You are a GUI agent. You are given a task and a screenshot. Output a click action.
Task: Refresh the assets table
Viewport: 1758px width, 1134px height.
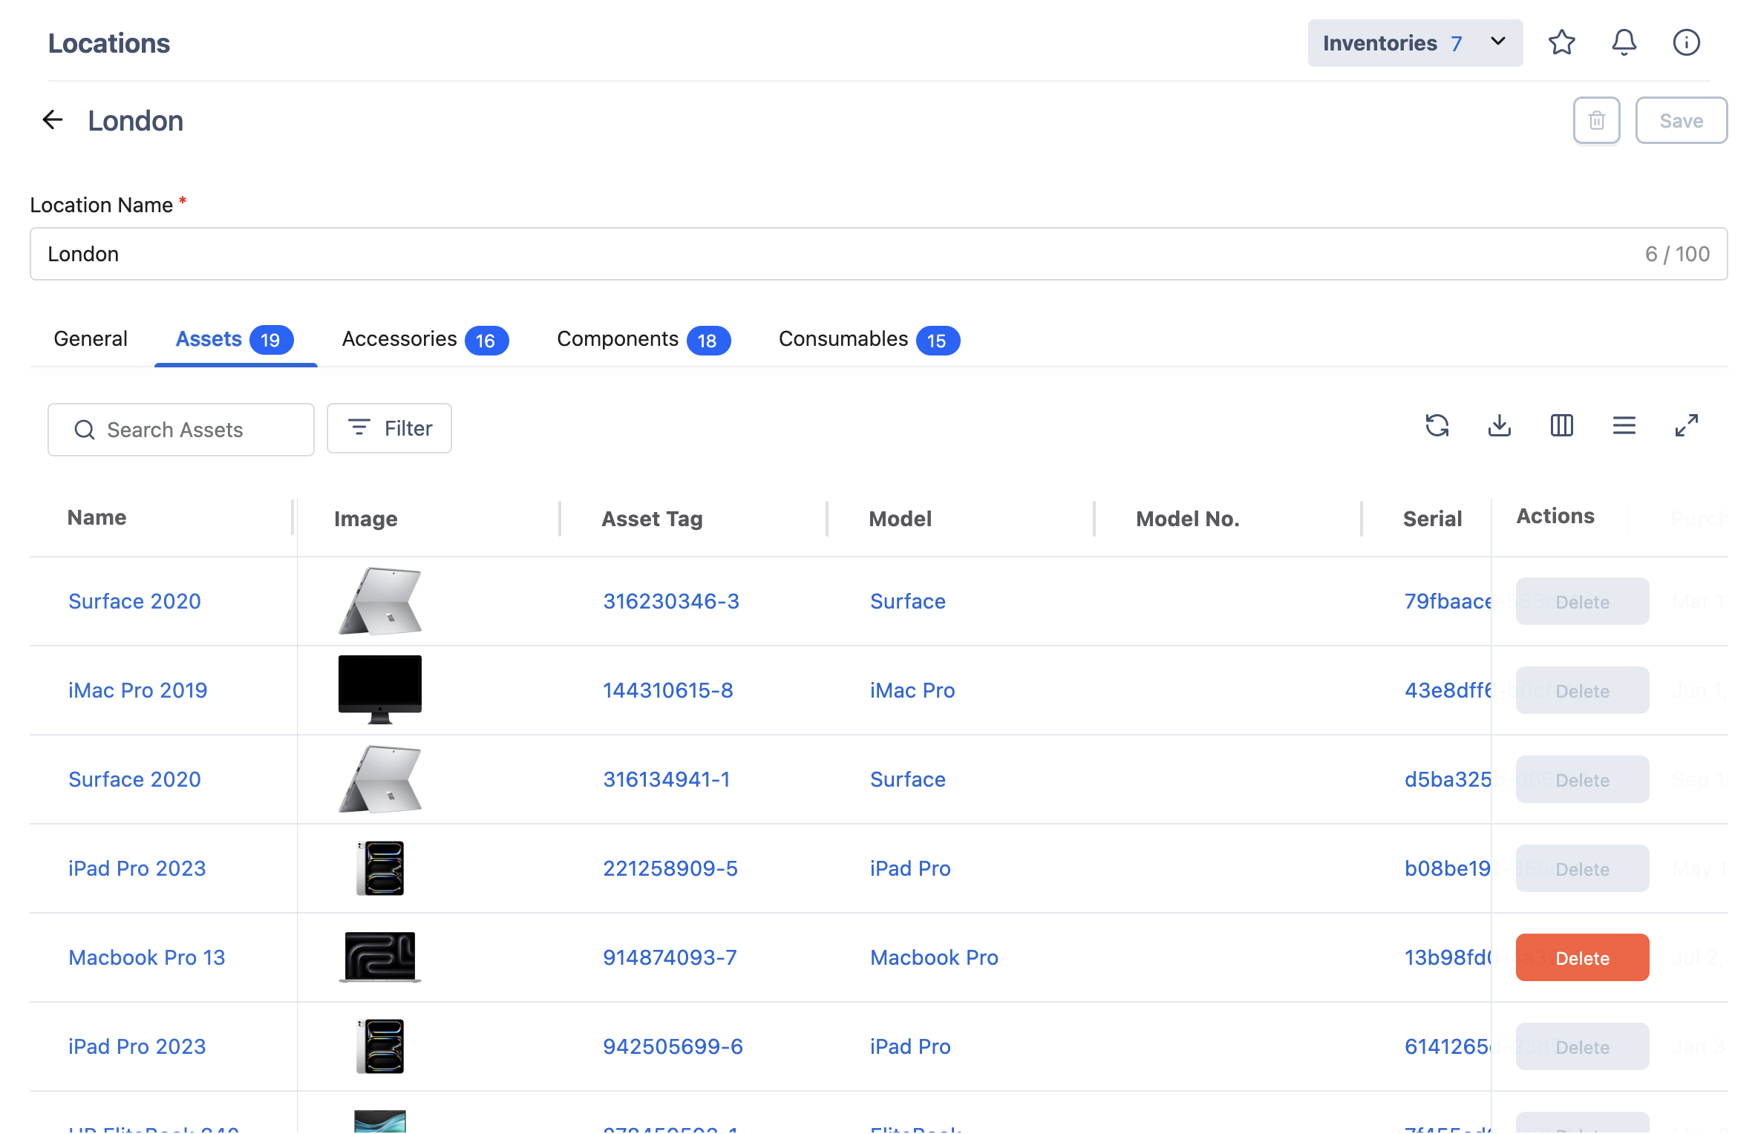[1437, 426]
